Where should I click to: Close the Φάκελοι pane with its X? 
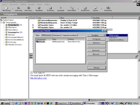click(27, 17)
